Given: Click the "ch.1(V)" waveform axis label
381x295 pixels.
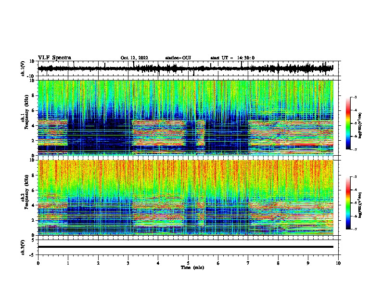Looking at the screenshot, I should click(23, 68).
